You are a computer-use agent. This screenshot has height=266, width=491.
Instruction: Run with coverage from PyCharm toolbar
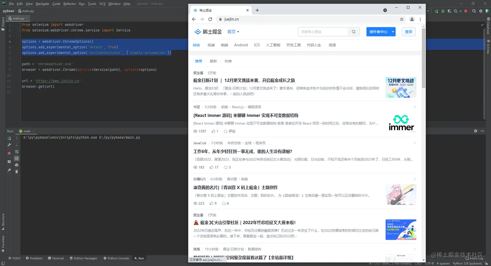[x=449, y=11]
